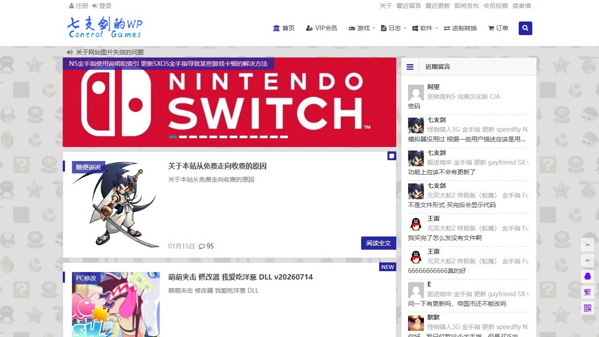599x337 pixels.
Task: Click the 随便说说 category tag
Action: coord(88,167)
